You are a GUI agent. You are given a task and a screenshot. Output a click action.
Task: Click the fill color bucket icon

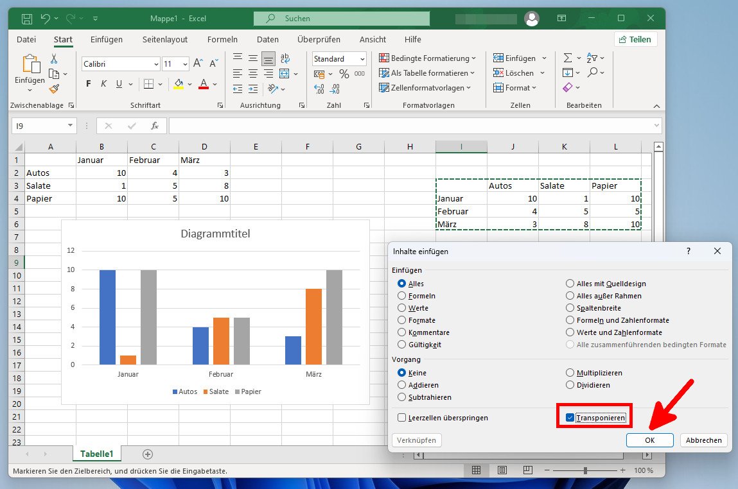[x=179, y=84]
